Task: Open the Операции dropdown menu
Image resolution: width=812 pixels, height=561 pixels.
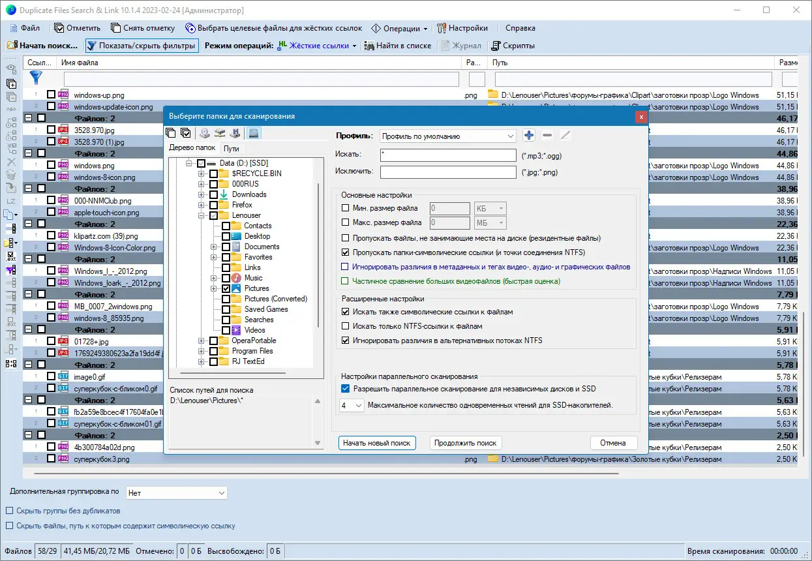Action: [x=399, y=28]
